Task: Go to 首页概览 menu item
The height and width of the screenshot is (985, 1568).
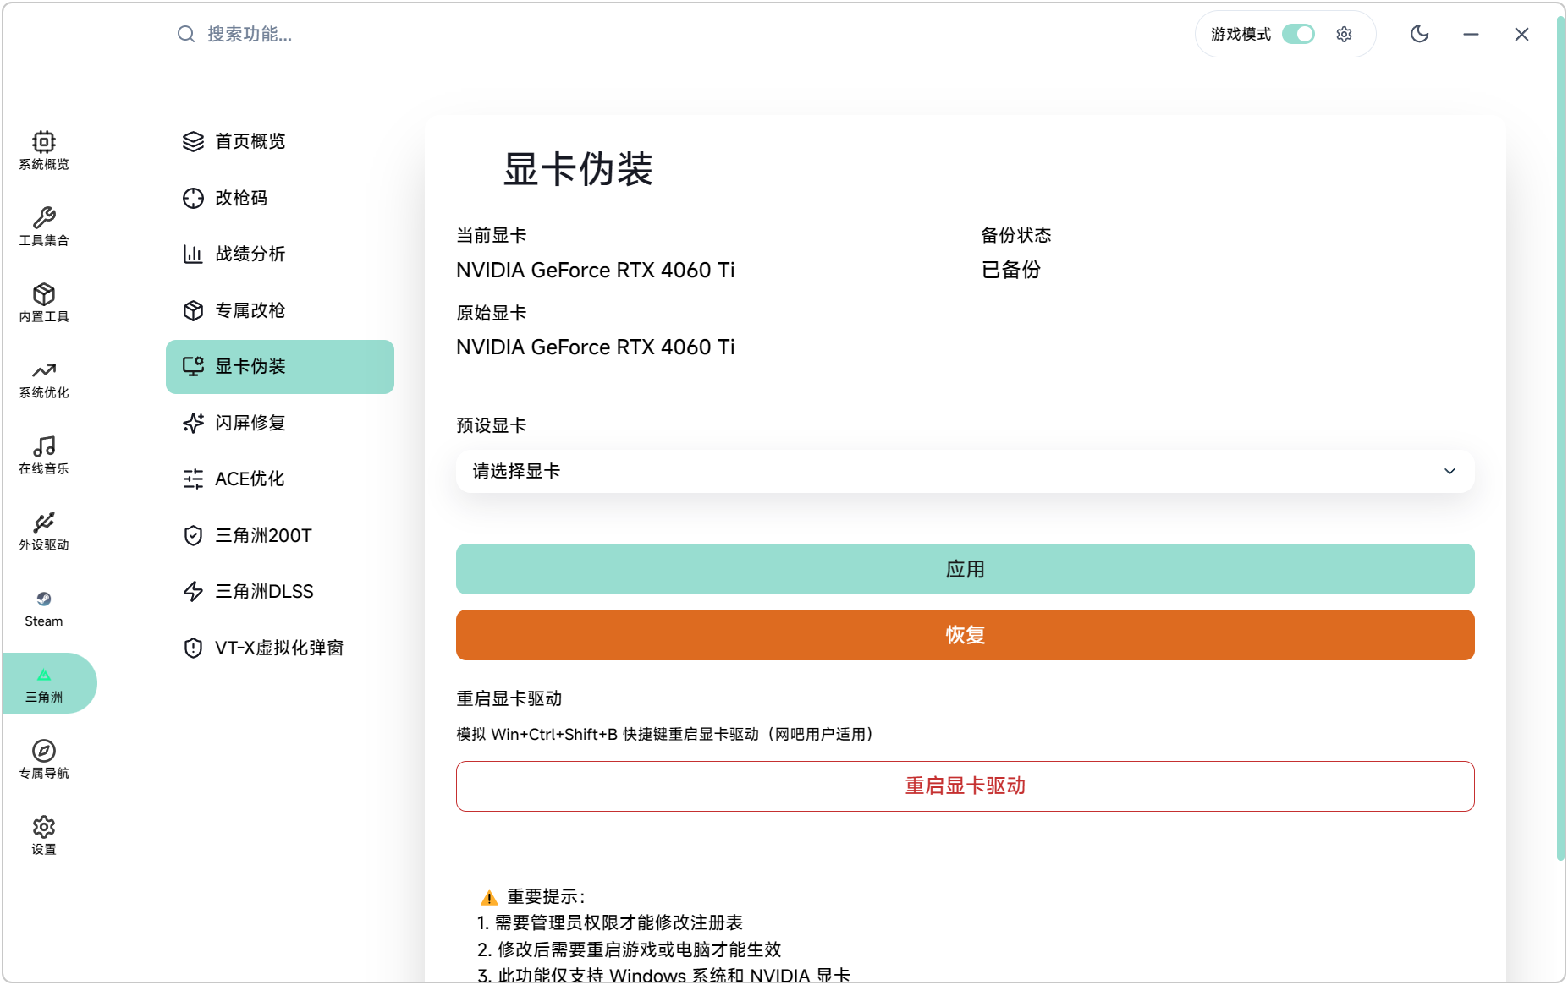Action: tap(279, 141)
